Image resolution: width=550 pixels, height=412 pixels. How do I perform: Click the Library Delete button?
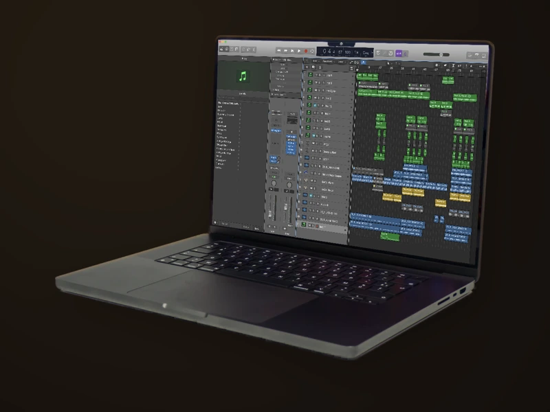click(x=247, y=227)
